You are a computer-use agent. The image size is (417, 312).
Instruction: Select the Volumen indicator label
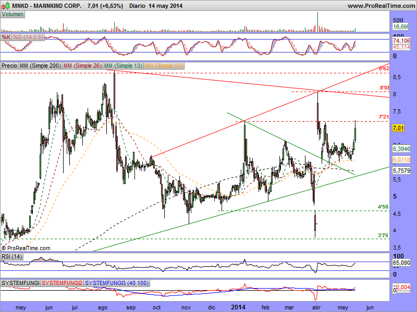(13, 15)
